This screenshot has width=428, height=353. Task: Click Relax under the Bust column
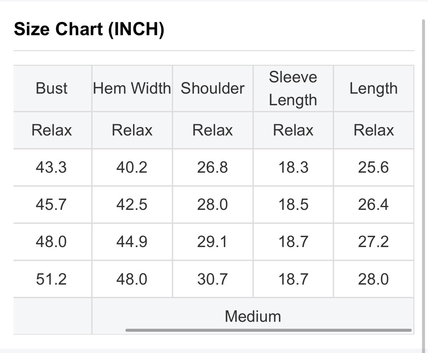pyautogui.click(x=51, y=130)
